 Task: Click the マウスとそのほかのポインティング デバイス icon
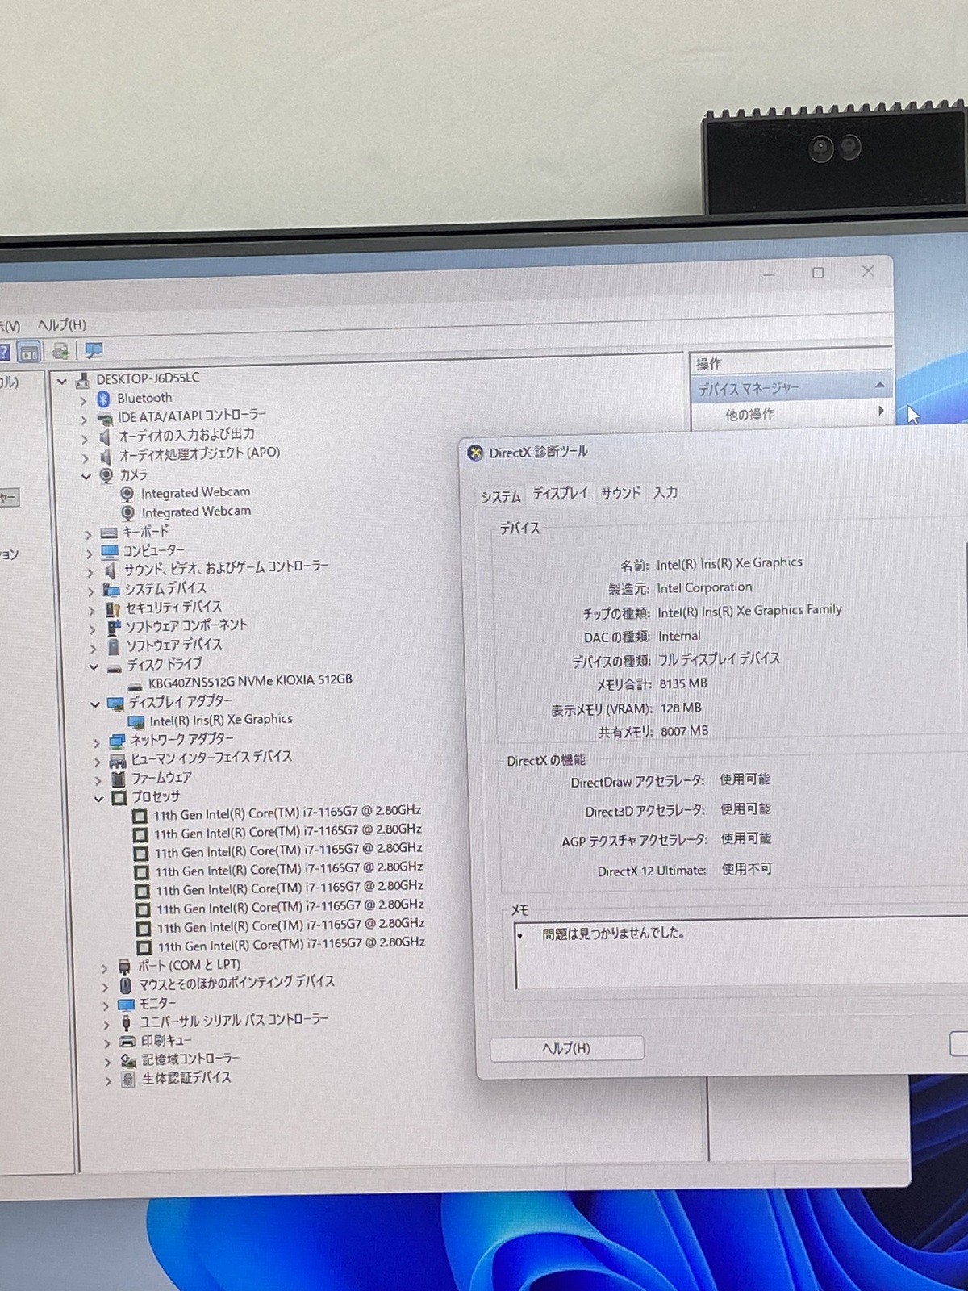(125, 985)
